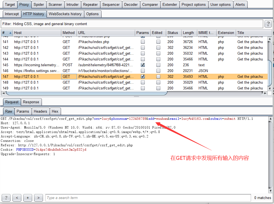The height and width of the screenshot is (204, 274).
Task: Click the down arrow of the request viewer scrollbar
Action: click(x=270, y=190)
